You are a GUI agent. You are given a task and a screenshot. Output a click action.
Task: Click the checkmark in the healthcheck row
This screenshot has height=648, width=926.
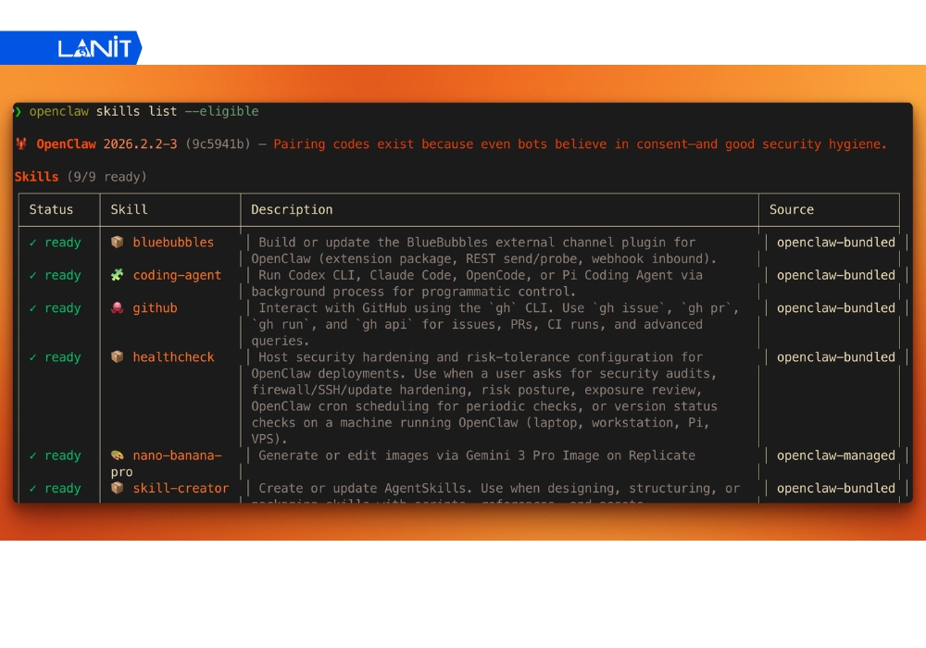click(x=33, y=357)
